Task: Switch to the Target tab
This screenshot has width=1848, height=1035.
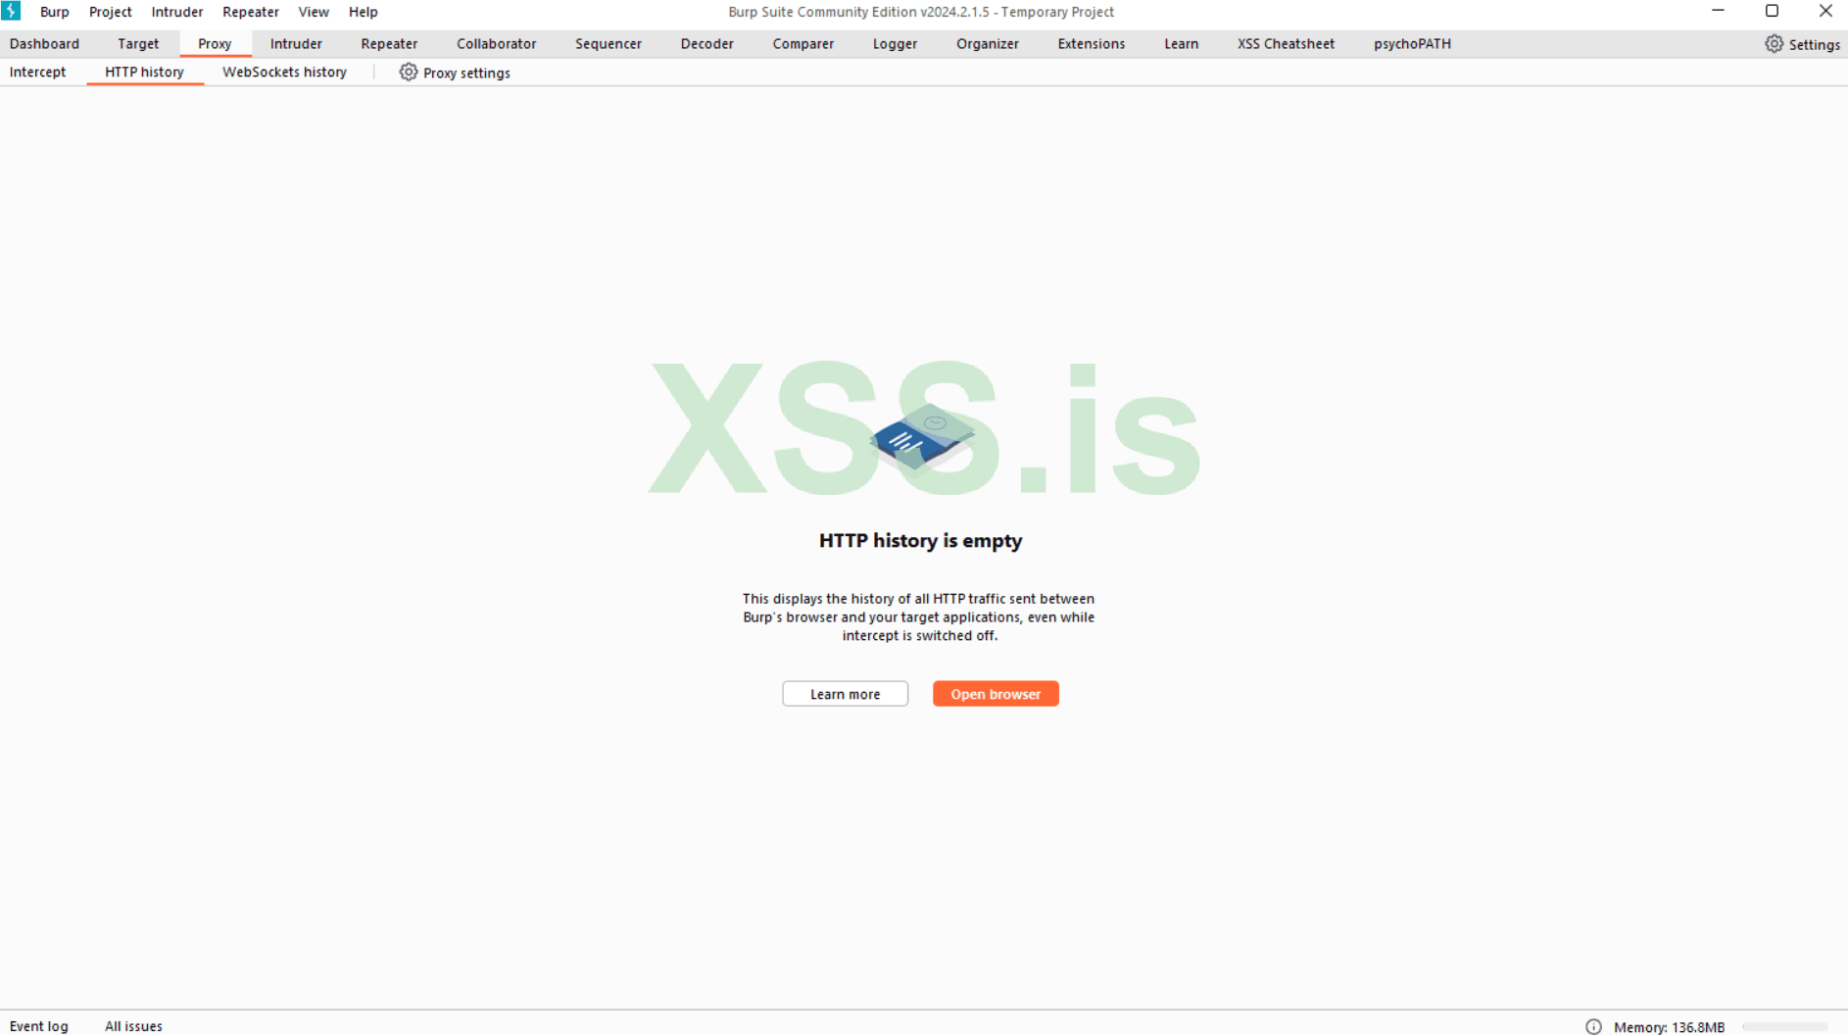Action: click(x=138, y=44)
